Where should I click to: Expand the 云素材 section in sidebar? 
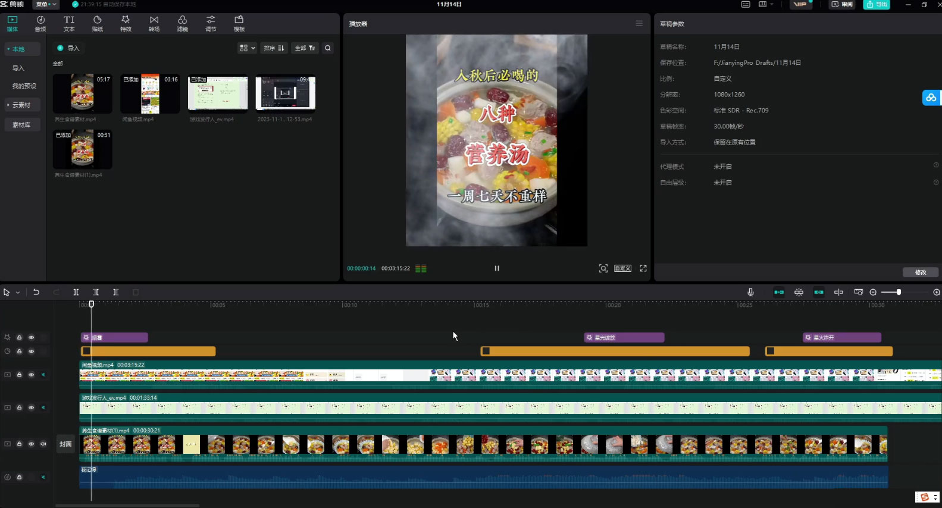point(21,105)
